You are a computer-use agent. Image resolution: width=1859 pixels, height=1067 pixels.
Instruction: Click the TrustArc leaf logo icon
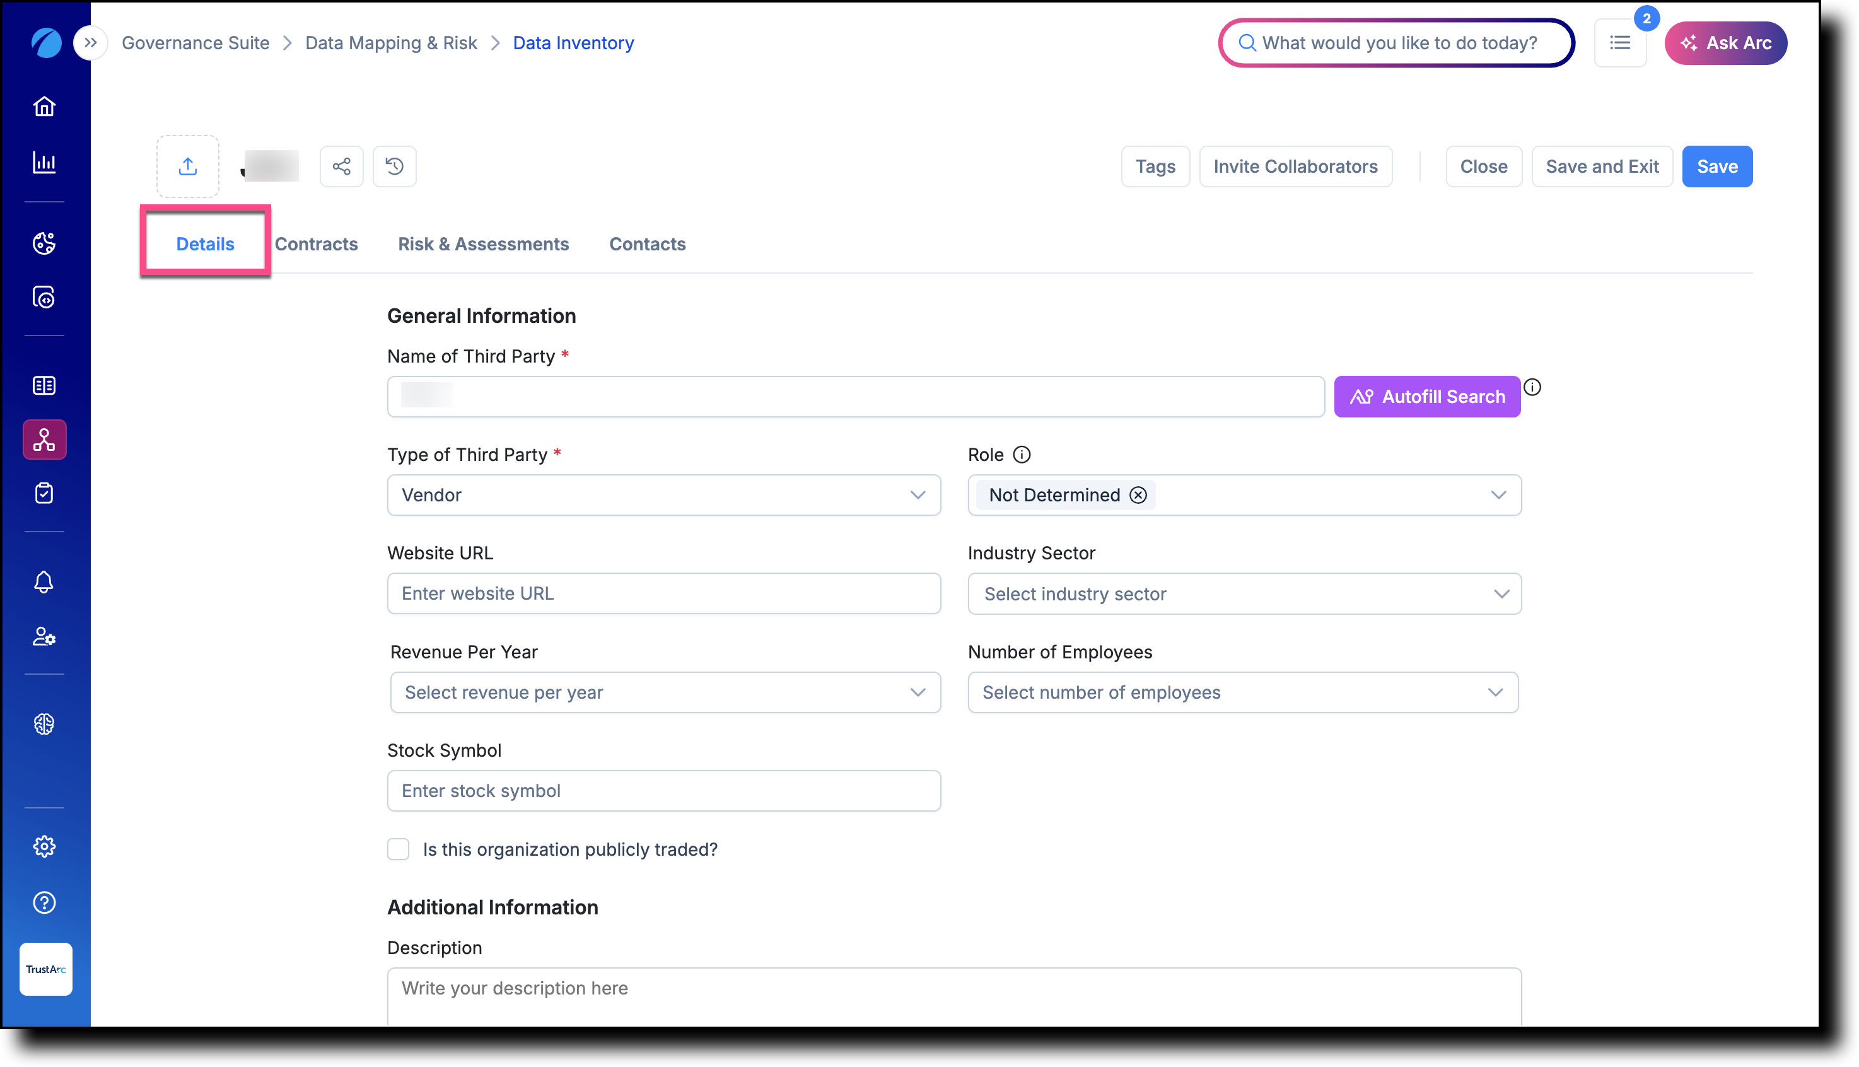coord(45,42)
